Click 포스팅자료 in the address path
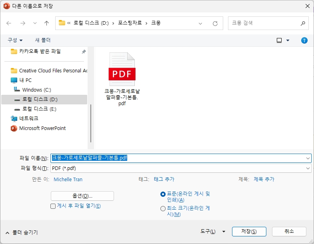This screenshot has height=244, width=314. 130,23
